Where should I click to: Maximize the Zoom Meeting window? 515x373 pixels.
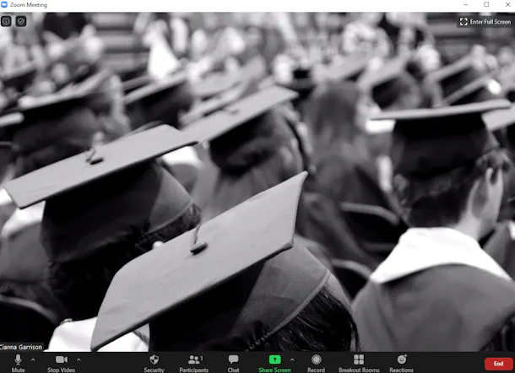[486, 4]
